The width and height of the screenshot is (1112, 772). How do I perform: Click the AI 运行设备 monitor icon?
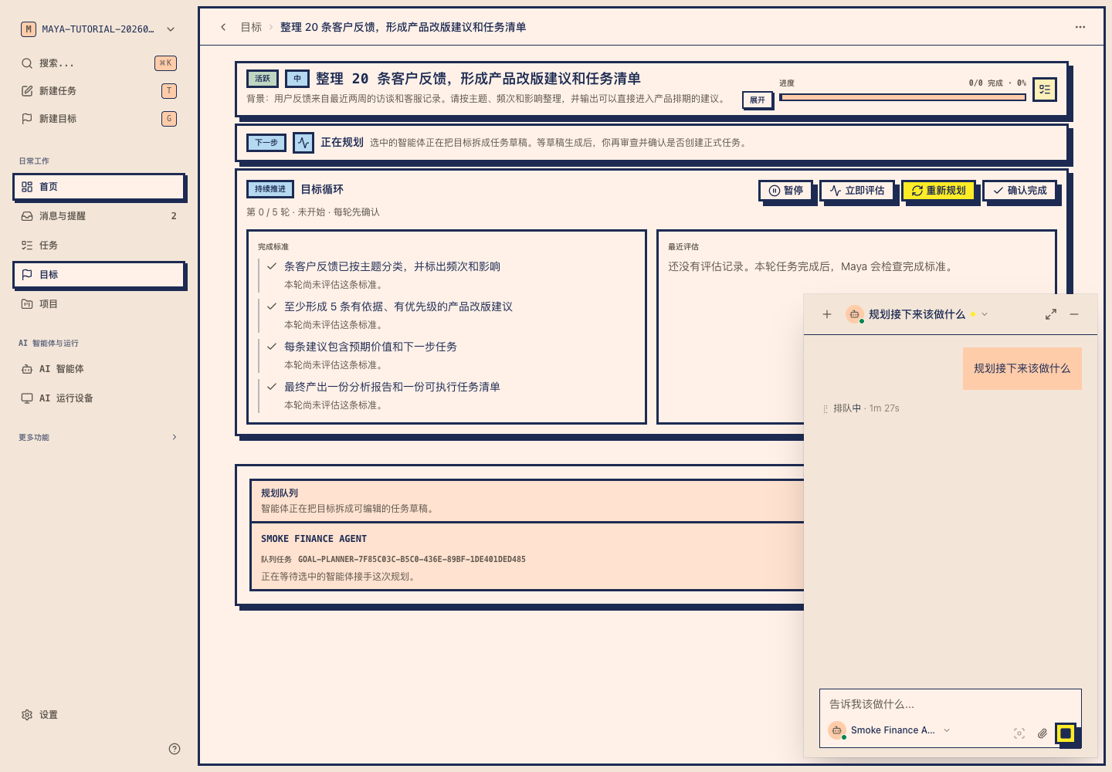[27, 398]
